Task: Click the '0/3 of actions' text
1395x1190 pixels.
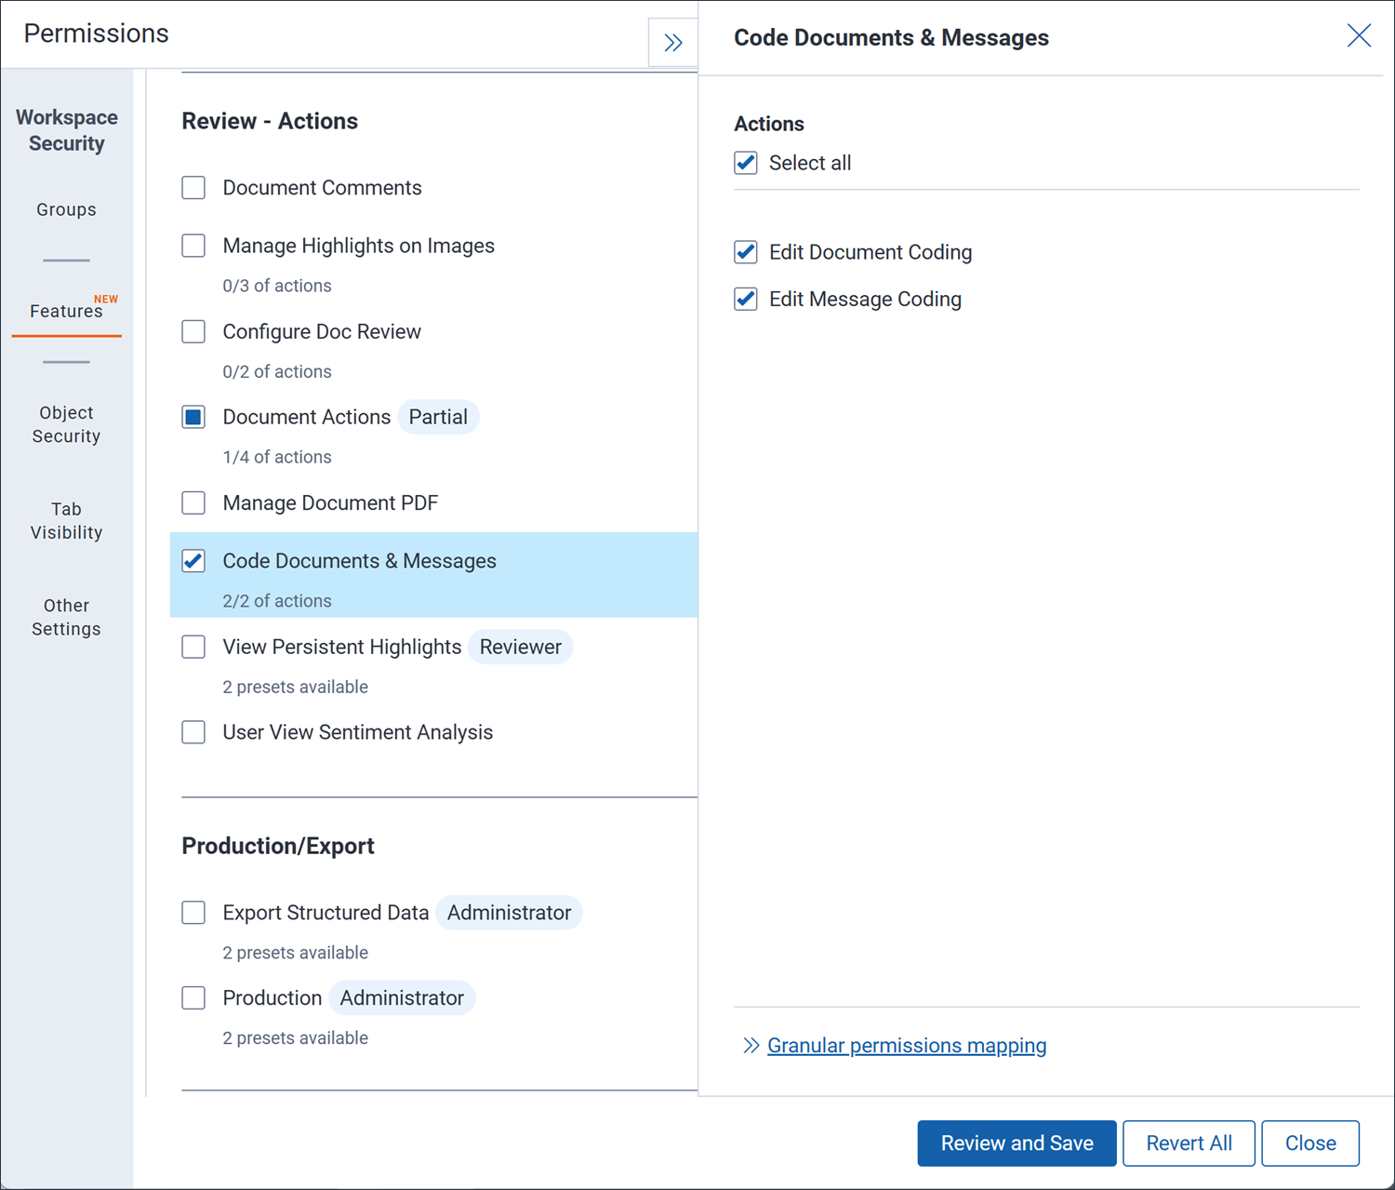Action: pos(277,286)
